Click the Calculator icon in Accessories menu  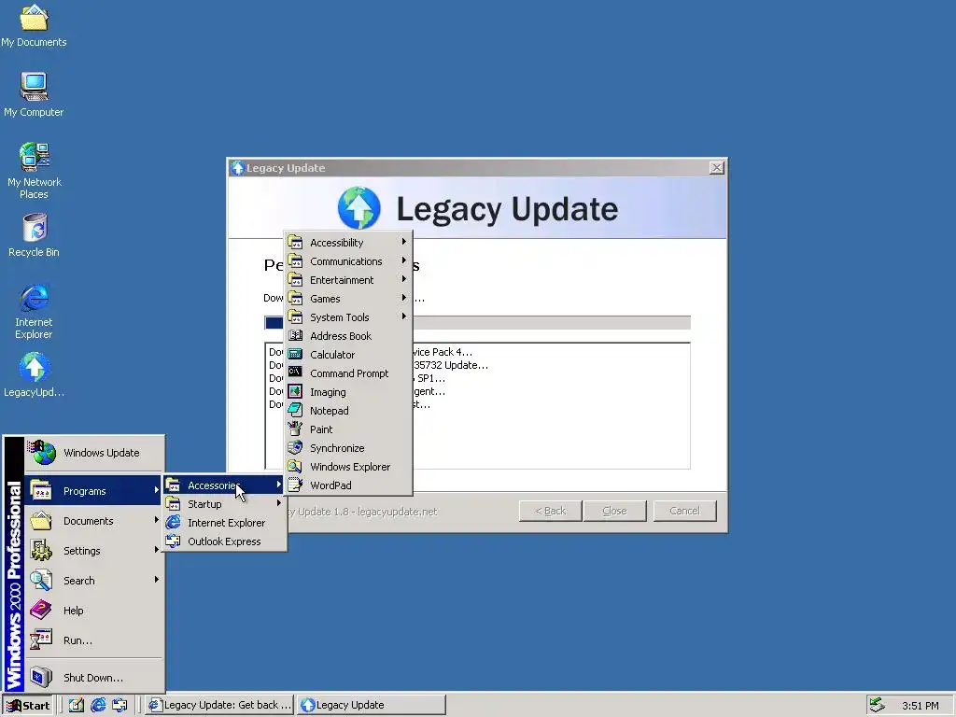point(295,354)
